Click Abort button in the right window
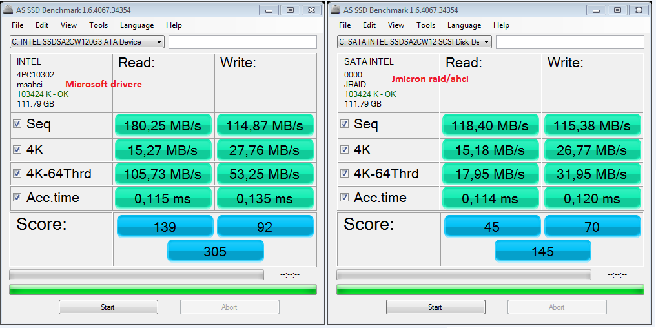656x328 pixels. click(557, 307)
